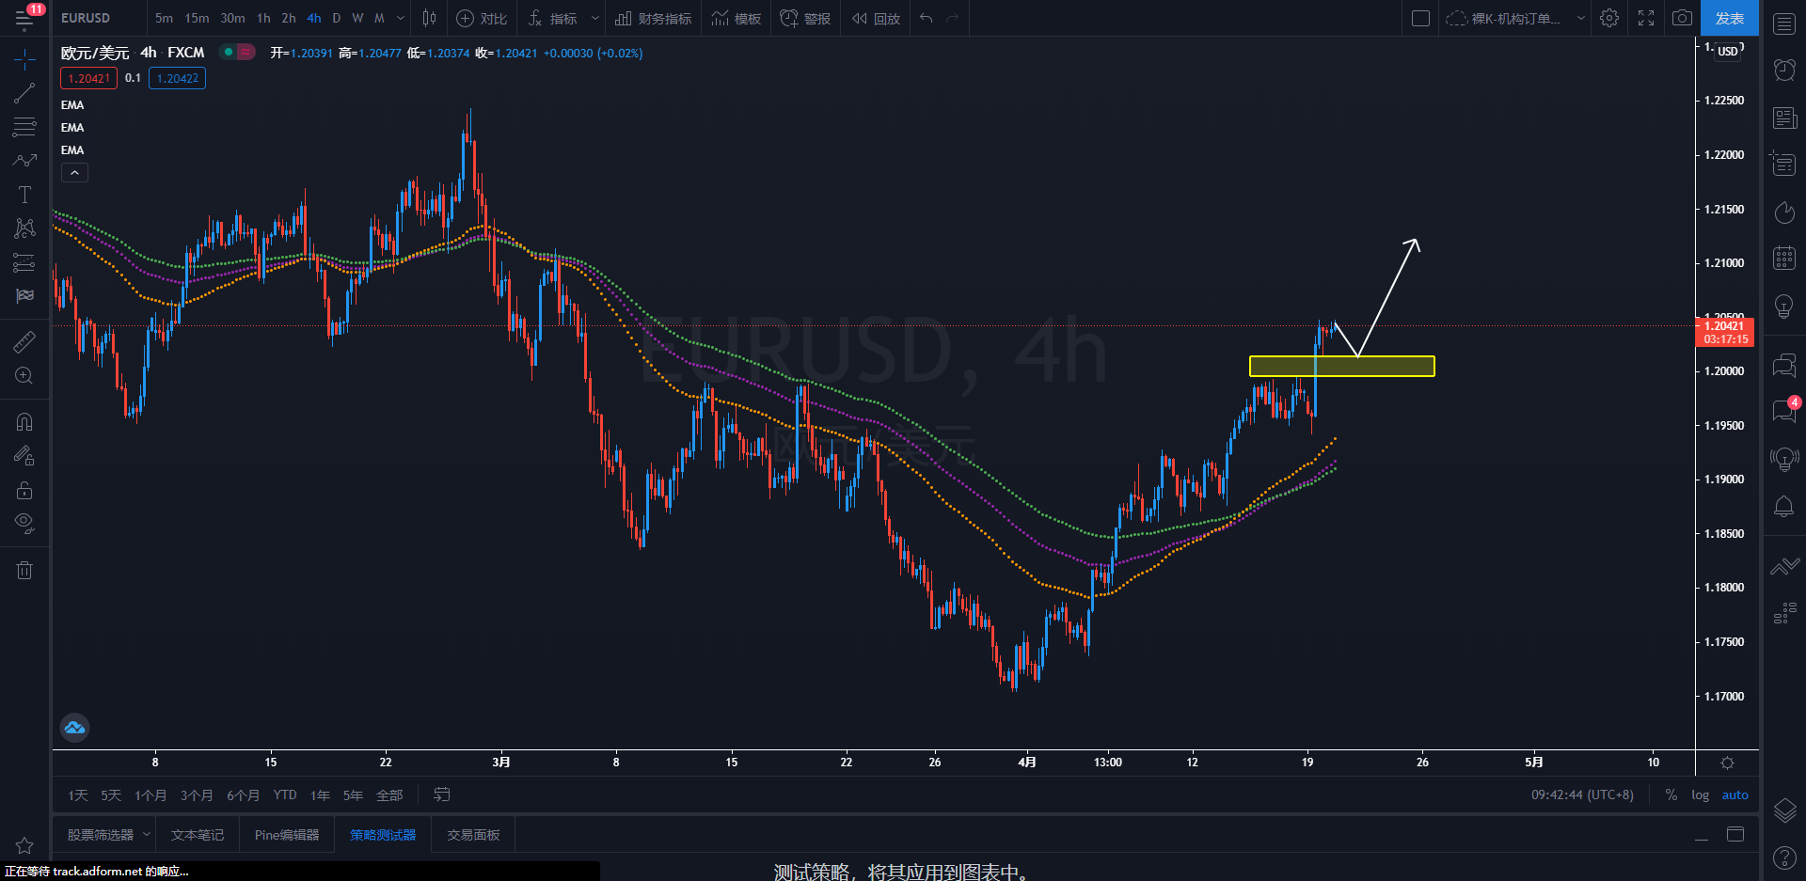
Task: Toggle log scale
Action: tap(1700, 795)
